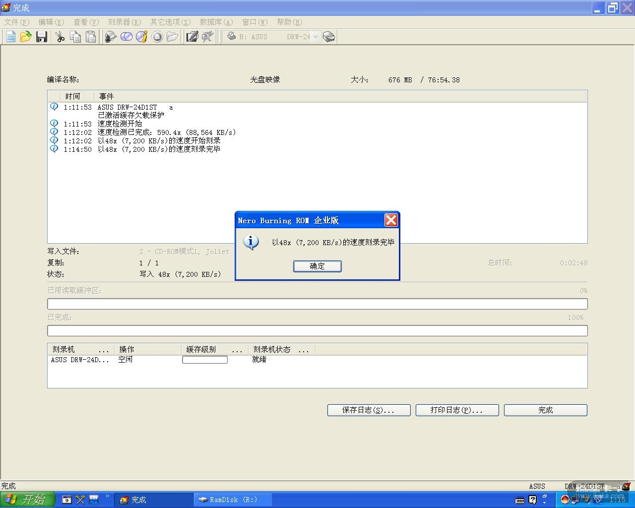Open the 帮助(H) menu
Image resolution: width=635 pixels, height=508 pixels.
pos(290,22)
